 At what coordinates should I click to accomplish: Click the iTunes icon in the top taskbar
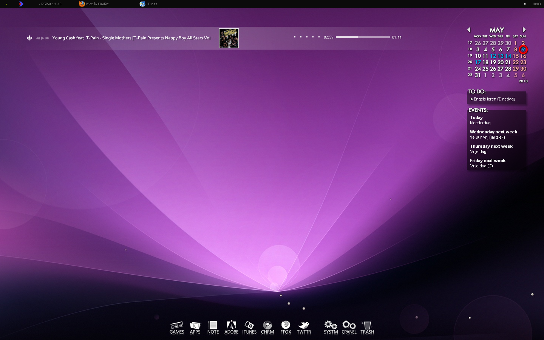[142, 4]
